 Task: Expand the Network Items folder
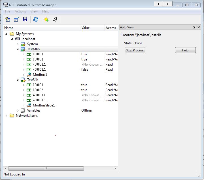6,116
